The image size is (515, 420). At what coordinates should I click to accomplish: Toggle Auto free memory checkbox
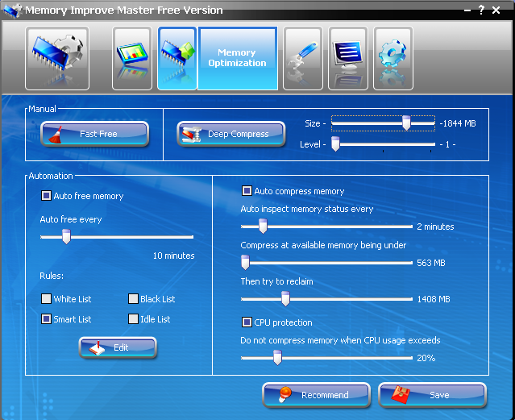coord(46,196)
